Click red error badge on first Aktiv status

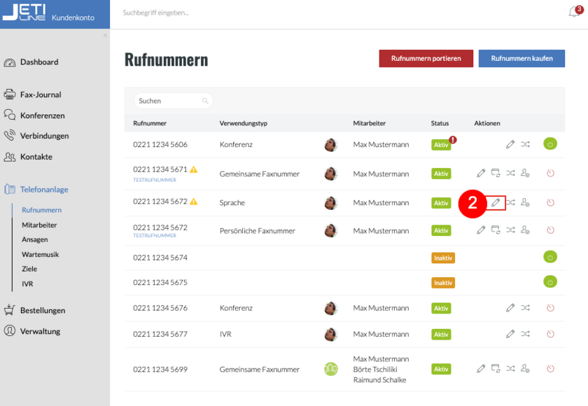[453, 139]
